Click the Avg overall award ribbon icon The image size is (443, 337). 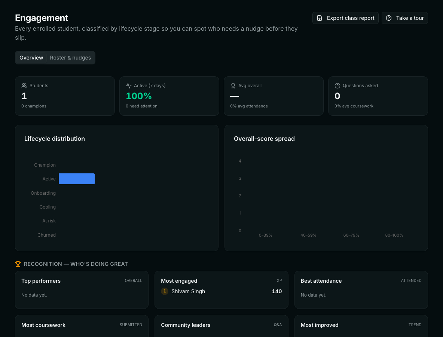pos(233,86)
